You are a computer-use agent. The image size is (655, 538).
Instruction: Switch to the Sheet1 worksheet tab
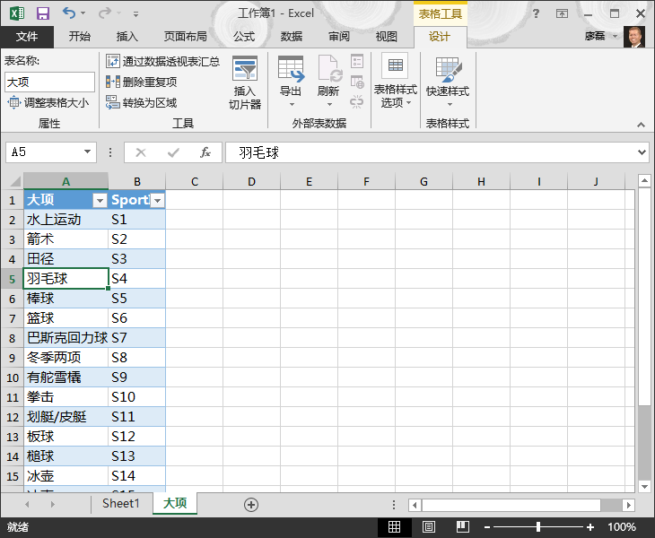coord(121,504)
